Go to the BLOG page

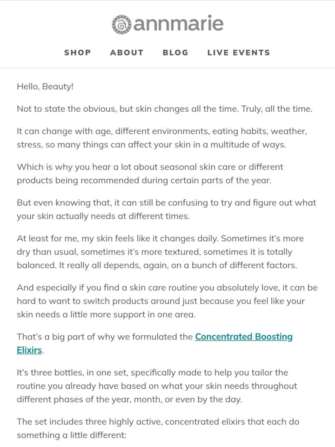click(x=175, y=53)
